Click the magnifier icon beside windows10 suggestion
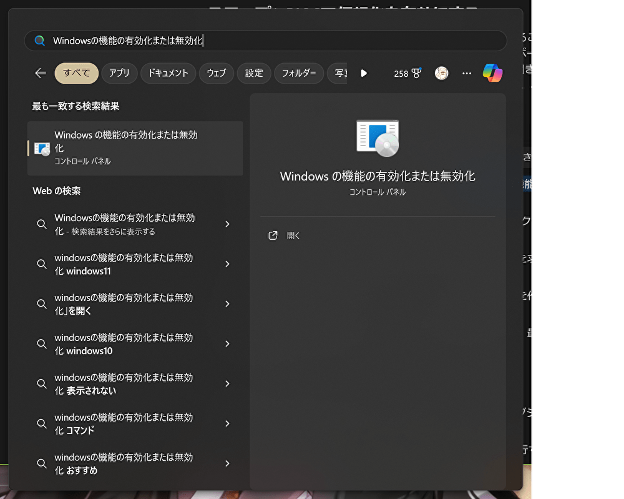 point(42,343)
